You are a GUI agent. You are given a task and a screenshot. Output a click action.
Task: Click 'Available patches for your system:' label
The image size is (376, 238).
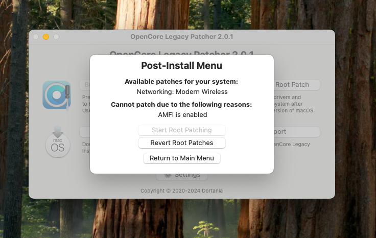coord(181,82)
